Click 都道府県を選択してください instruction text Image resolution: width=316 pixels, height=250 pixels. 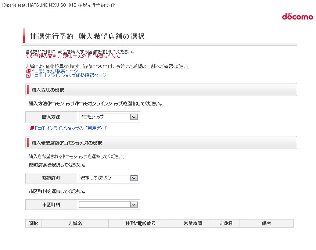click(57, 165)
